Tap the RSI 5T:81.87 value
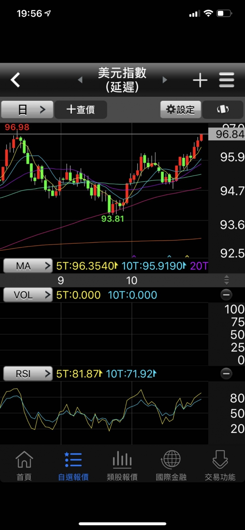This screenshot has height=530, width=245. pyautogui.click(x=79, y=374)
